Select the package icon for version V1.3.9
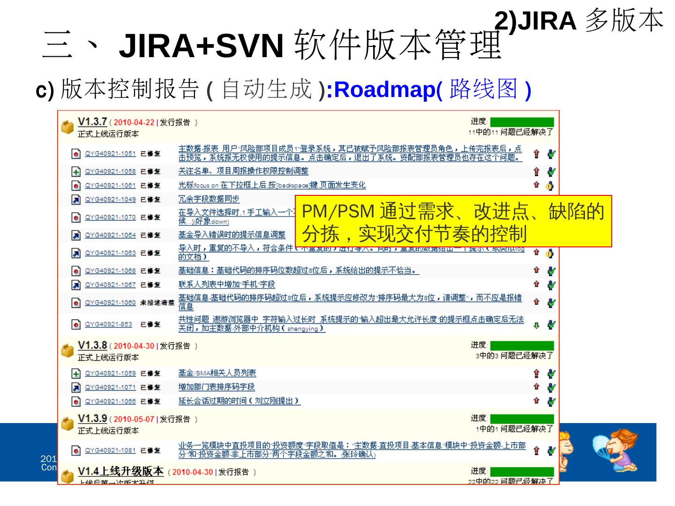The width and height of the screenshot is (675, 506). pos(68,423)
